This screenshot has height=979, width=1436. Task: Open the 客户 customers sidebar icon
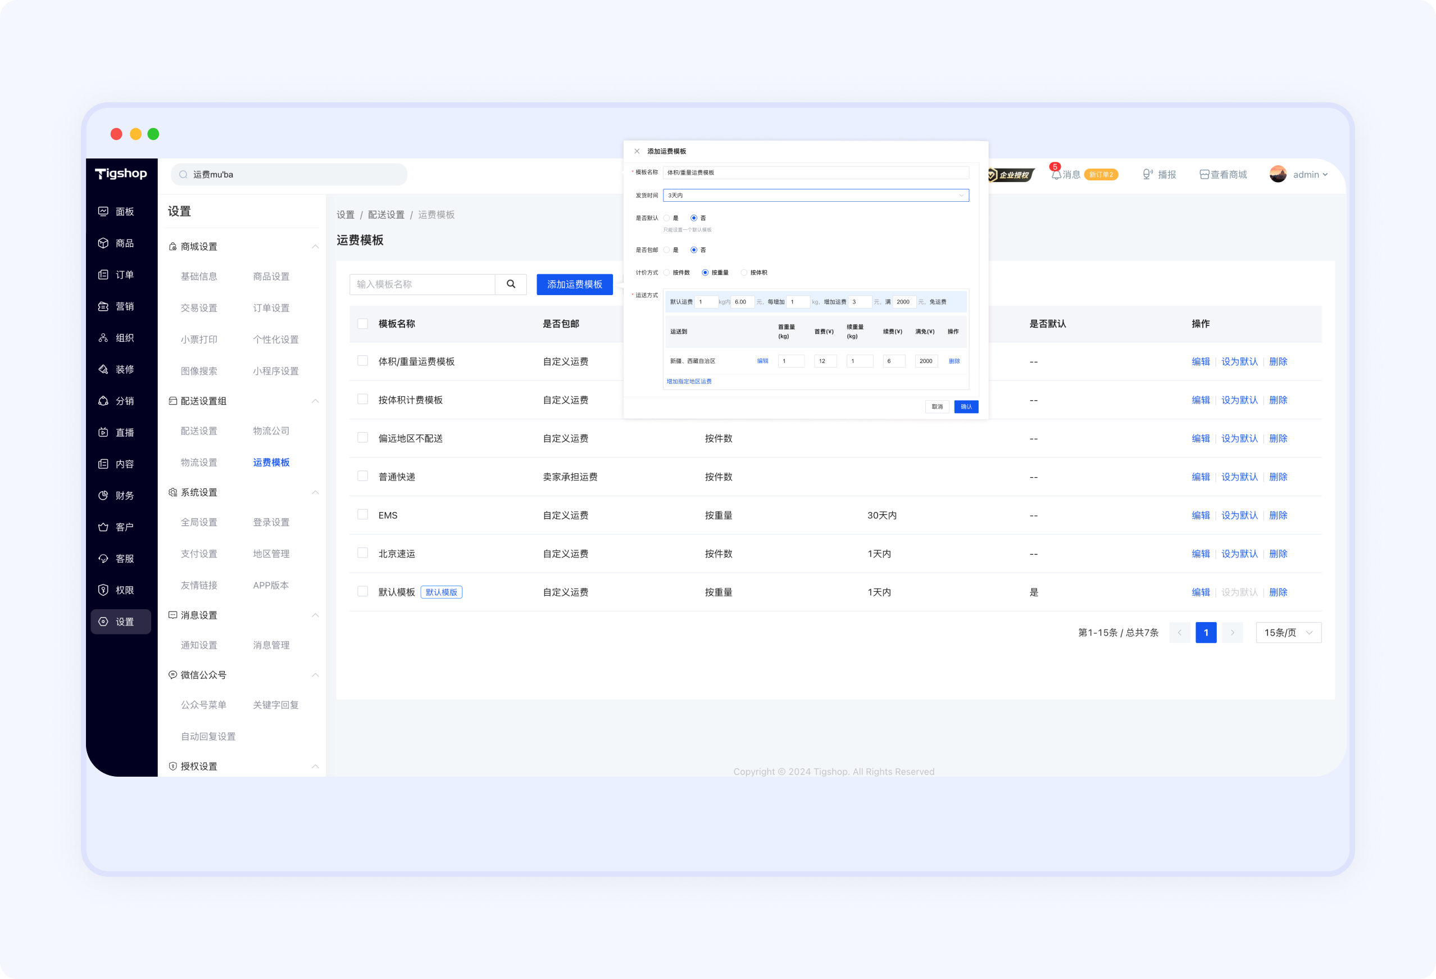[103, 527]
